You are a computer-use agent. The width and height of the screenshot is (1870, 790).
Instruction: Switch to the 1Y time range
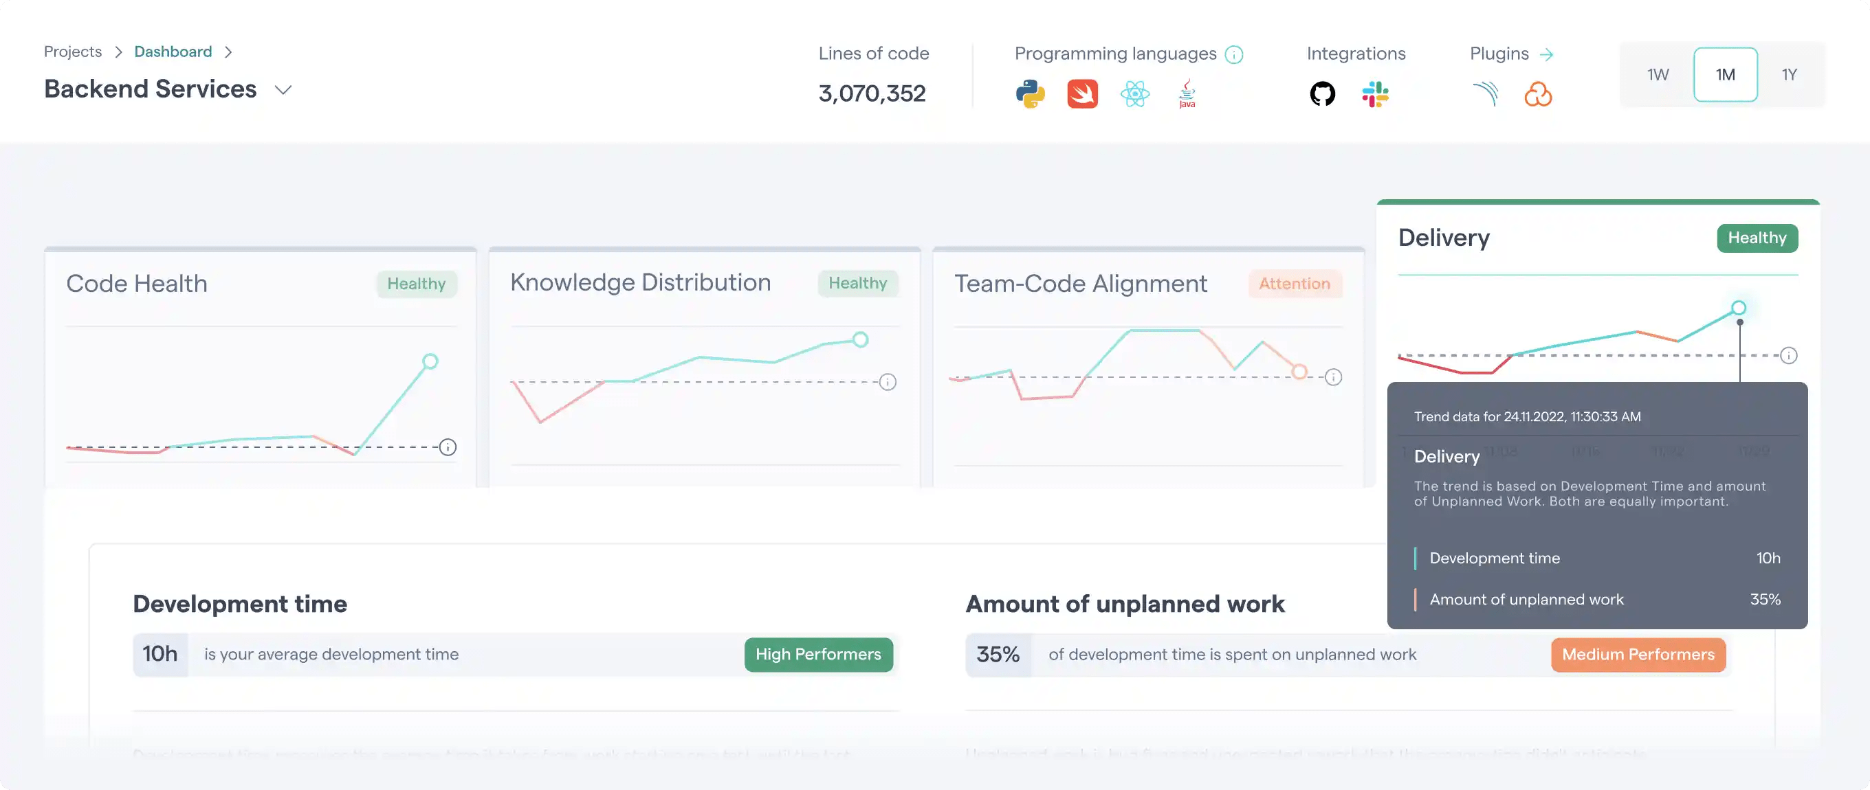click(x=1790, y=74)
